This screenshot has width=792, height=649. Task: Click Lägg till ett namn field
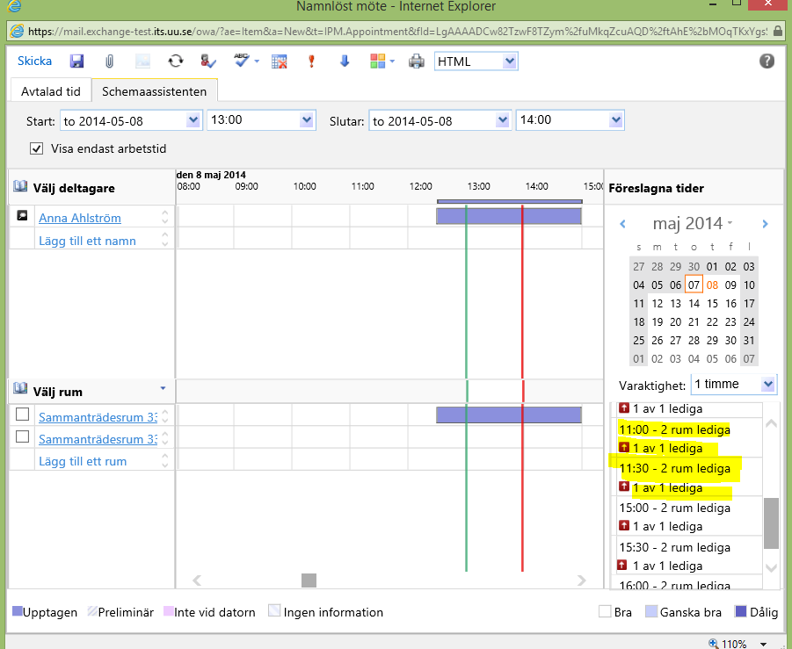coord(87,241)
